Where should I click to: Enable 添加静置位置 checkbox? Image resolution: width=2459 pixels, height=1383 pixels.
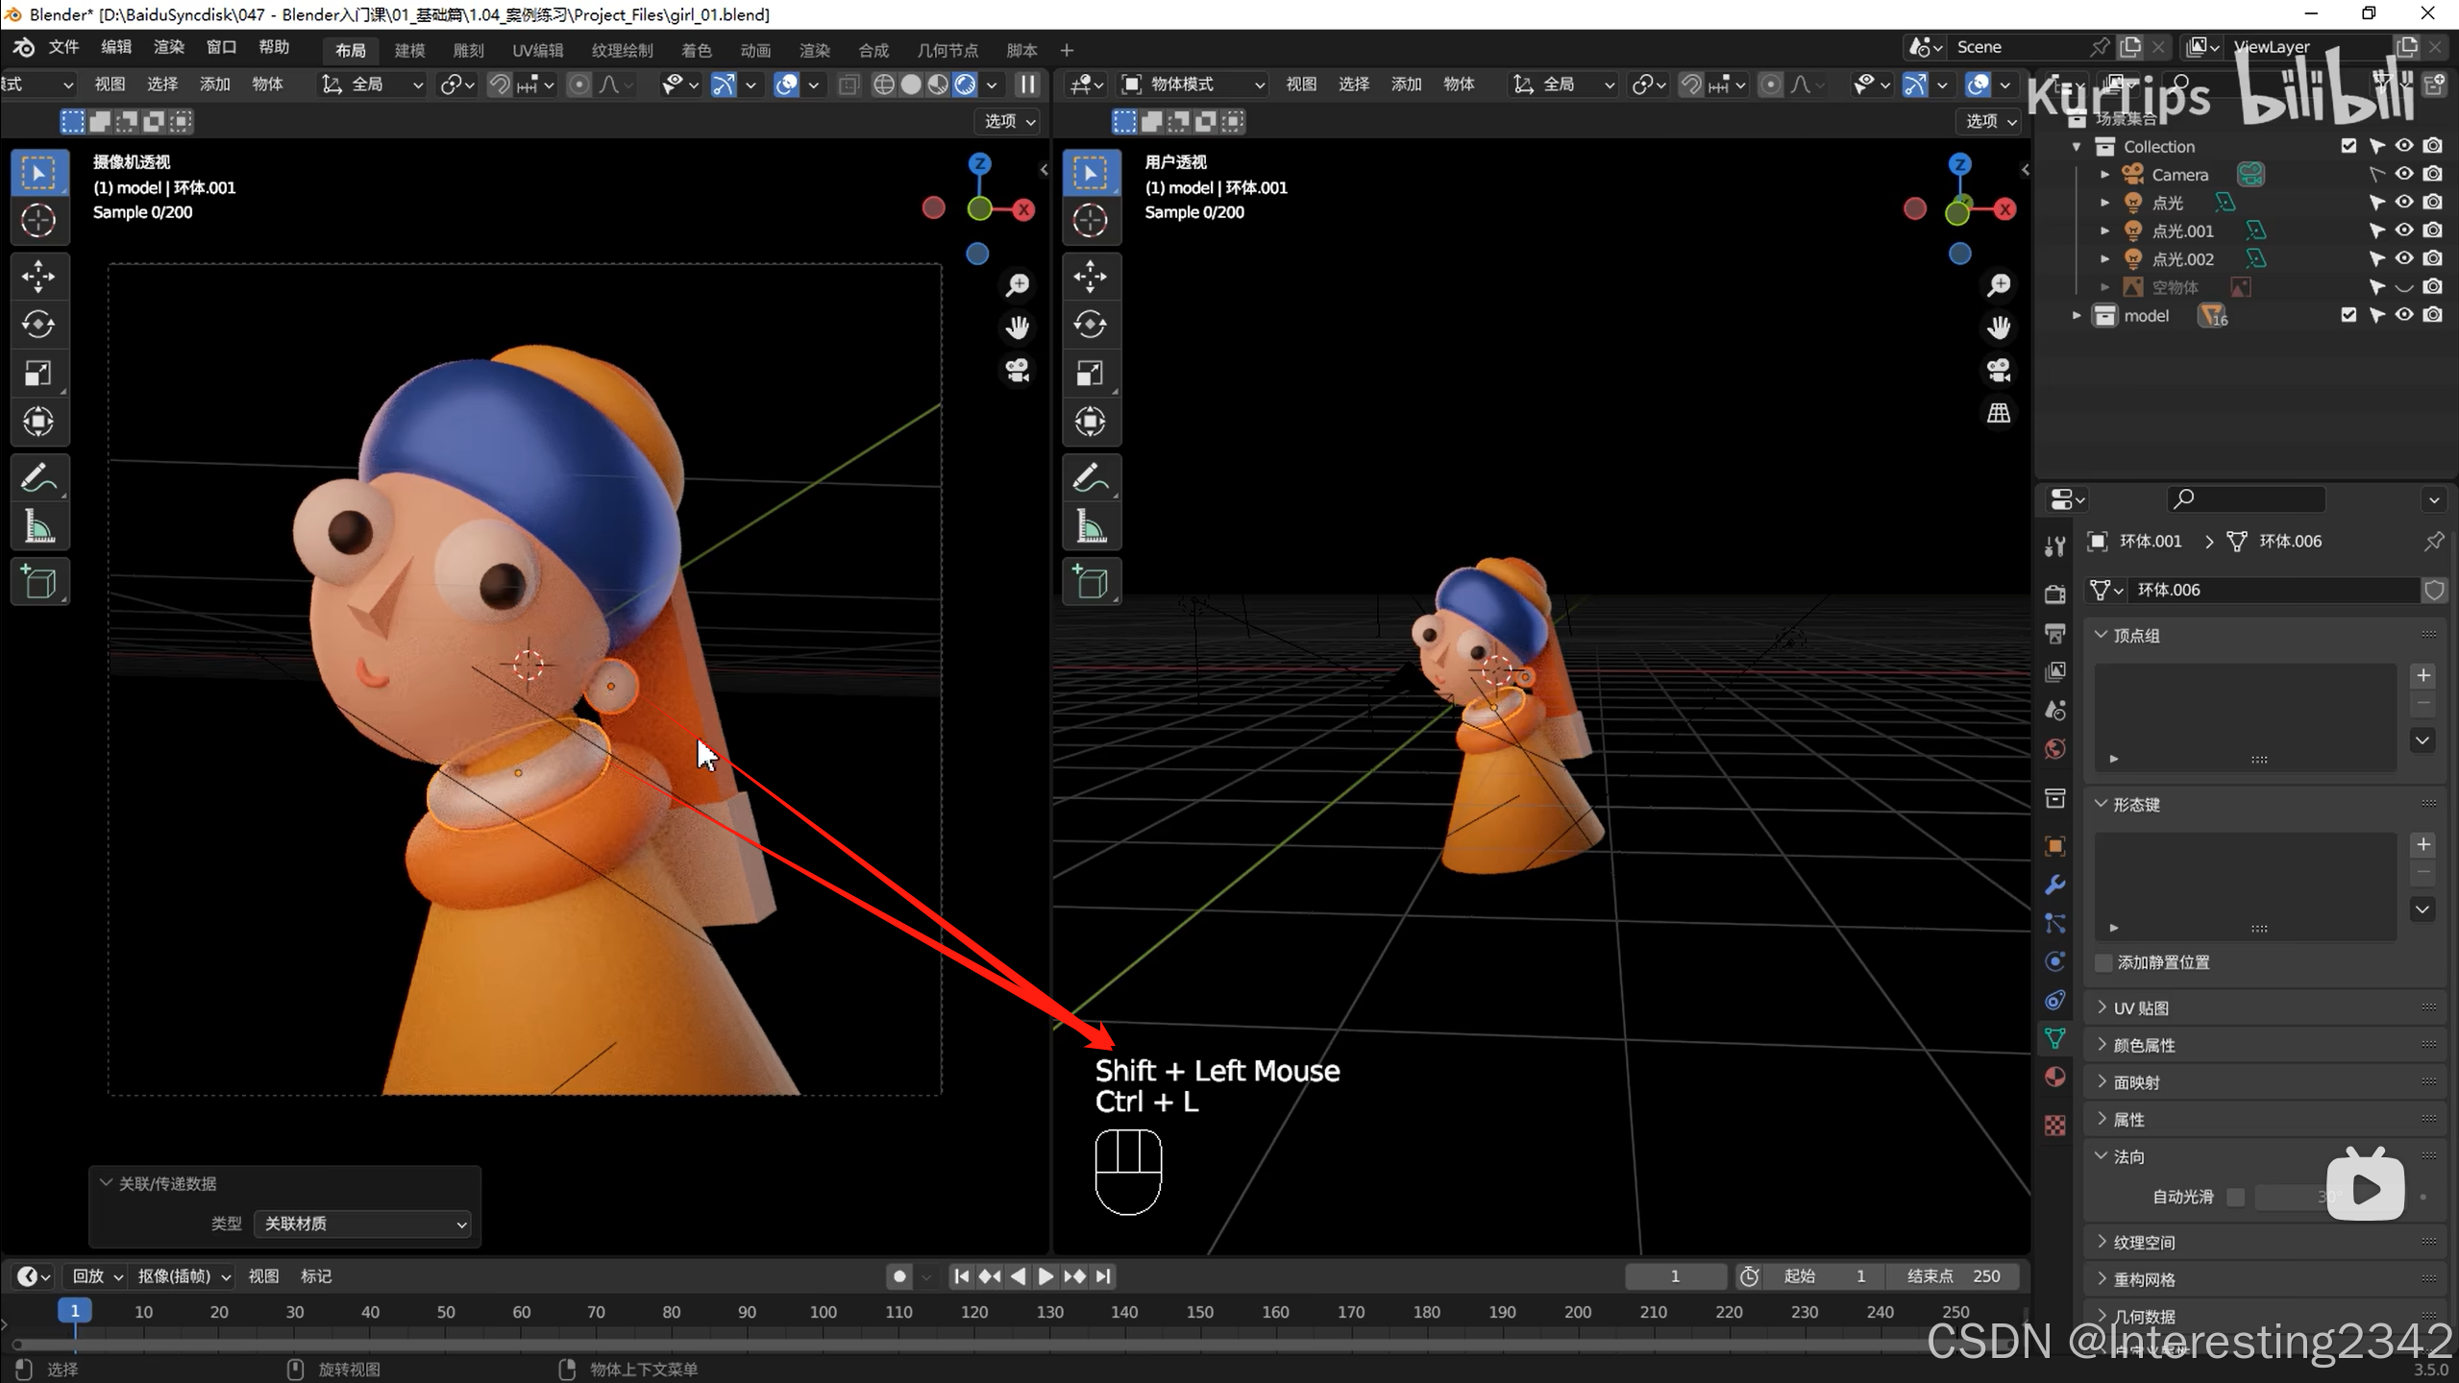coord(2103,962)
